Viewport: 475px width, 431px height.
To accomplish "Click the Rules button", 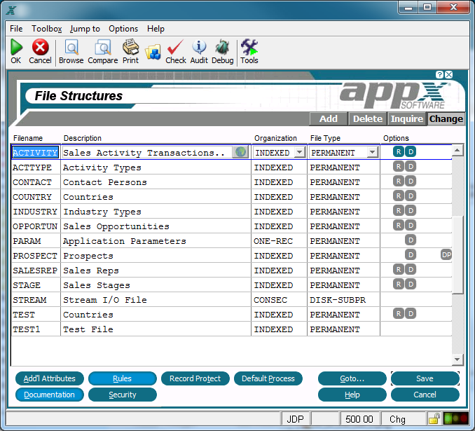I will (x=123, y=378).
